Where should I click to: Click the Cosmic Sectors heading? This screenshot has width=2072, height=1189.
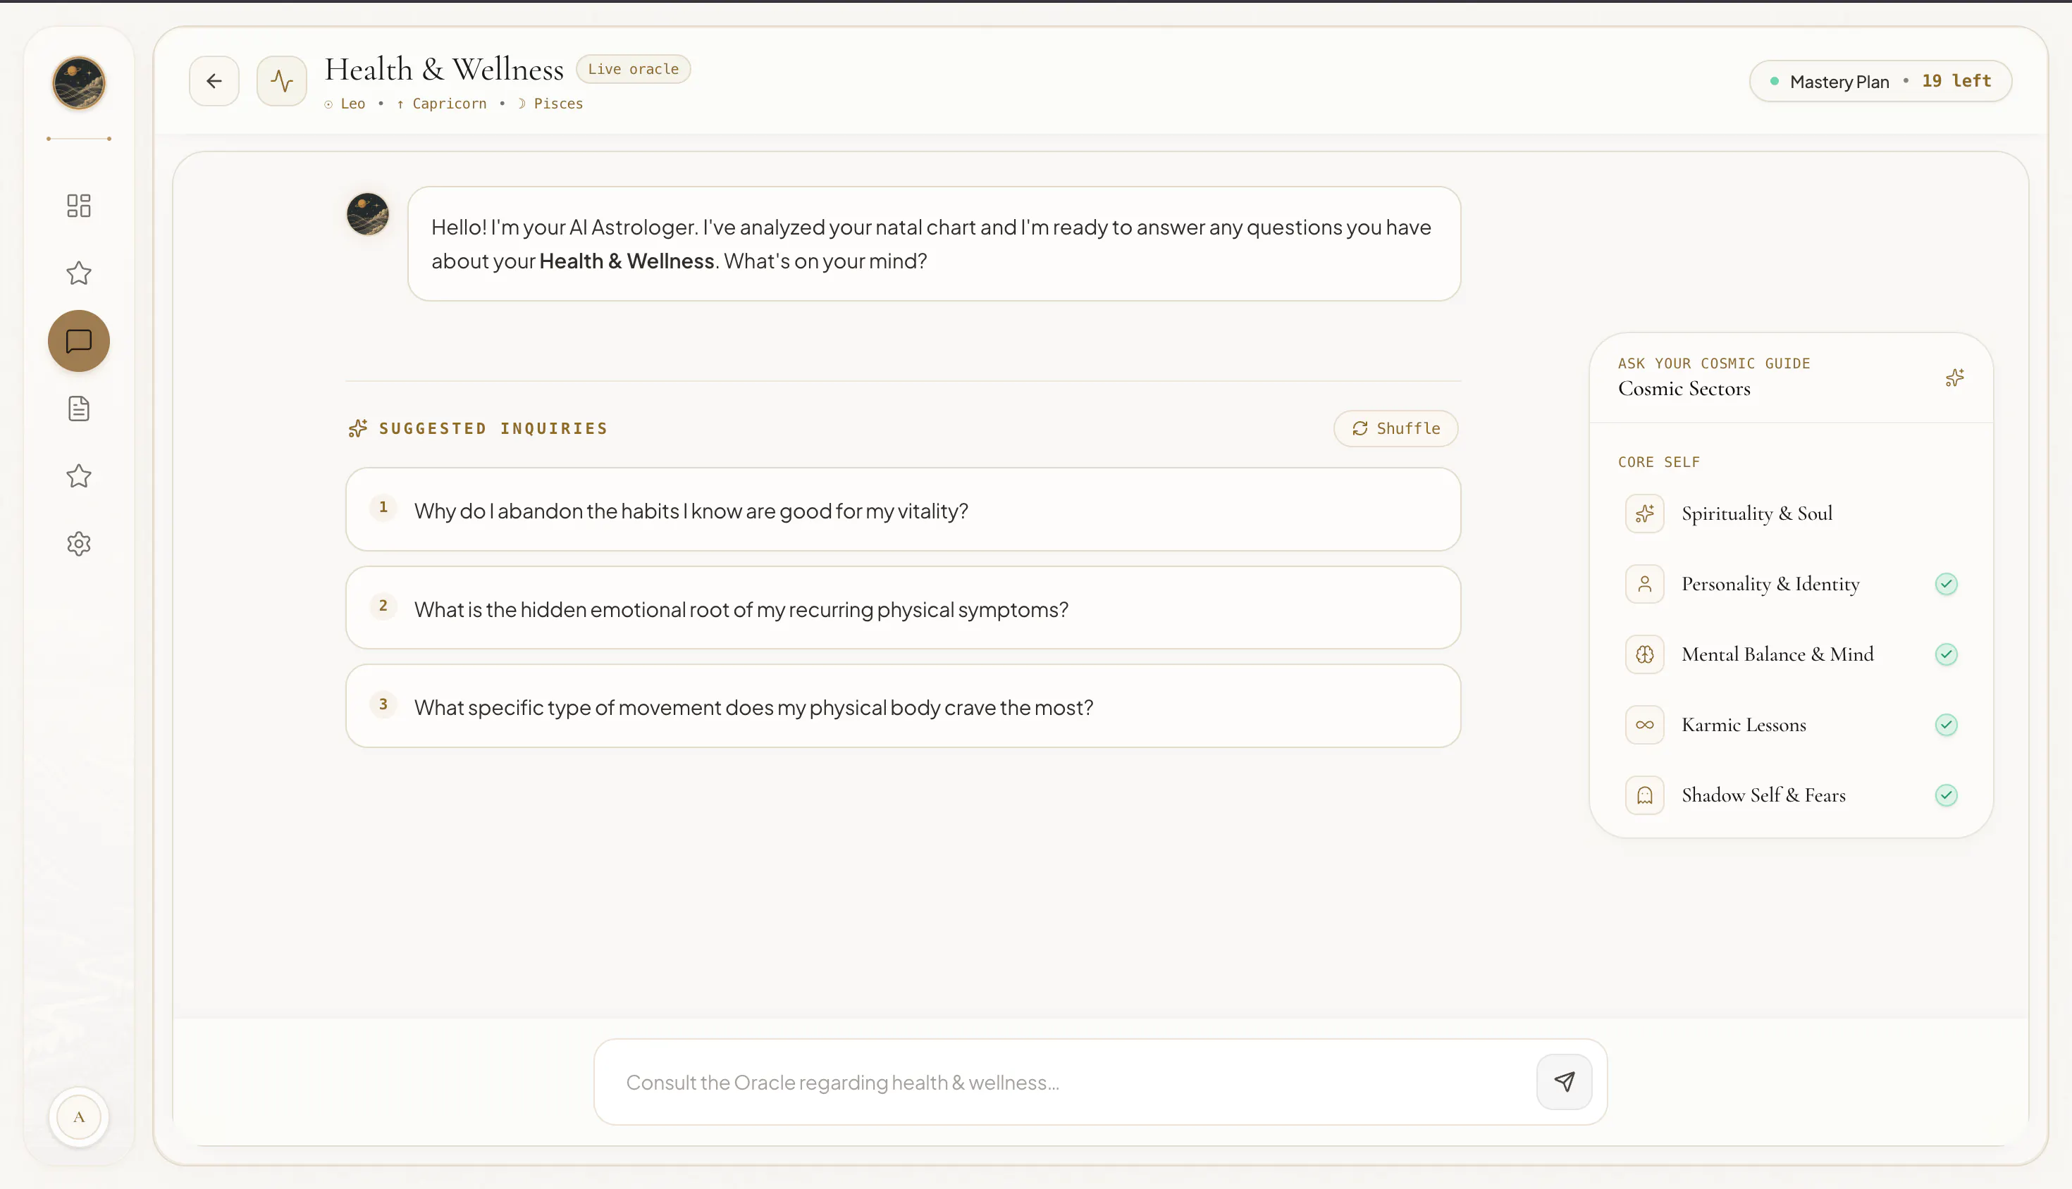[x=1684, y=389]
